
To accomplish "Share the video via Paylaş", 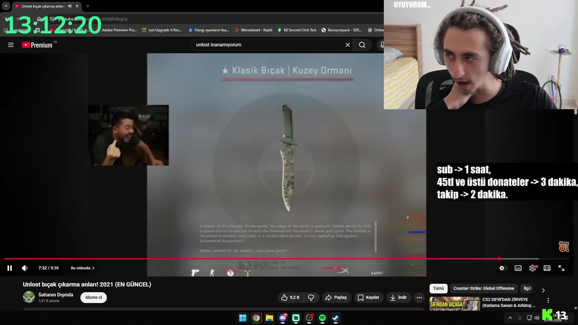I will pyautogui.click(x=336, y=297).
